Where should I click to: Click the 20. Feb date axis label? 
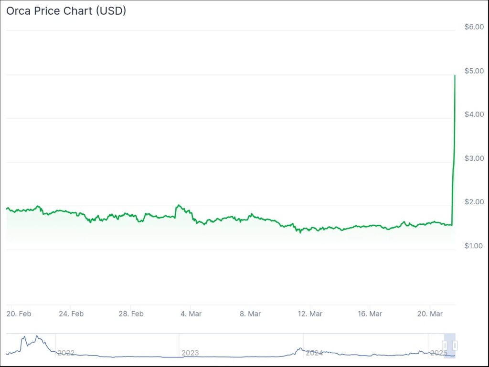click(x=19, y=314)
